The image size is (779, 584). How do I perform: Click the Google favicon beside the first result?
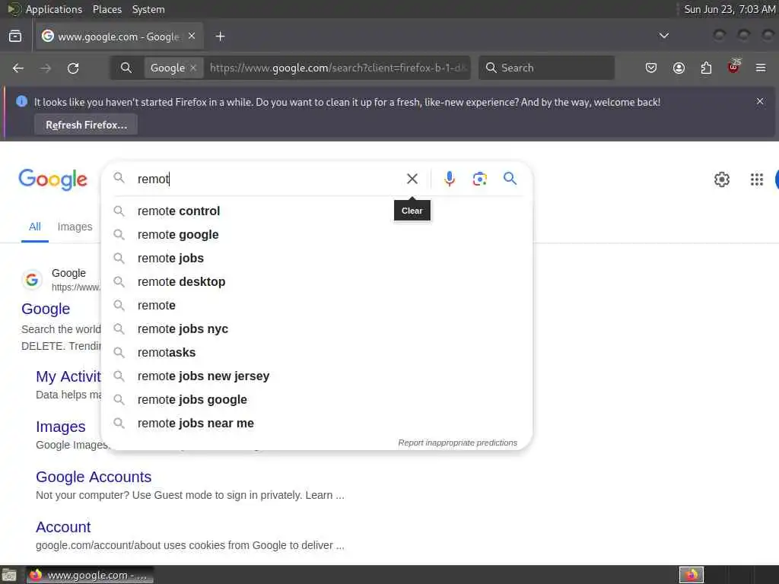tap(32, 280)
